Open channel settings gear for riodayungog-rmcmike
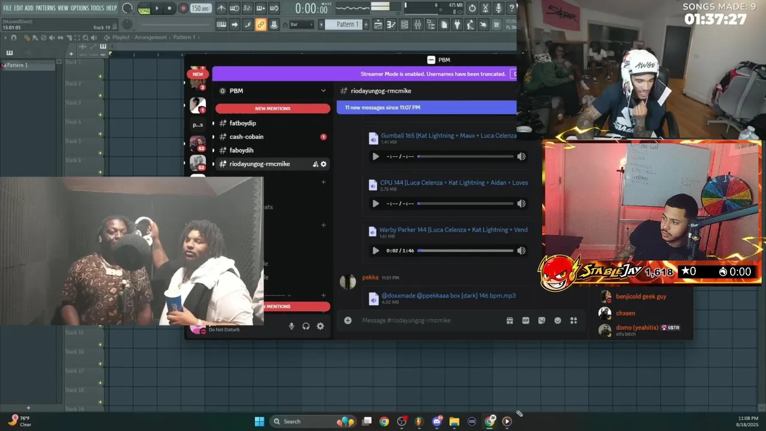The height and width of the screenshot is (431, 766). coord(324,164)
